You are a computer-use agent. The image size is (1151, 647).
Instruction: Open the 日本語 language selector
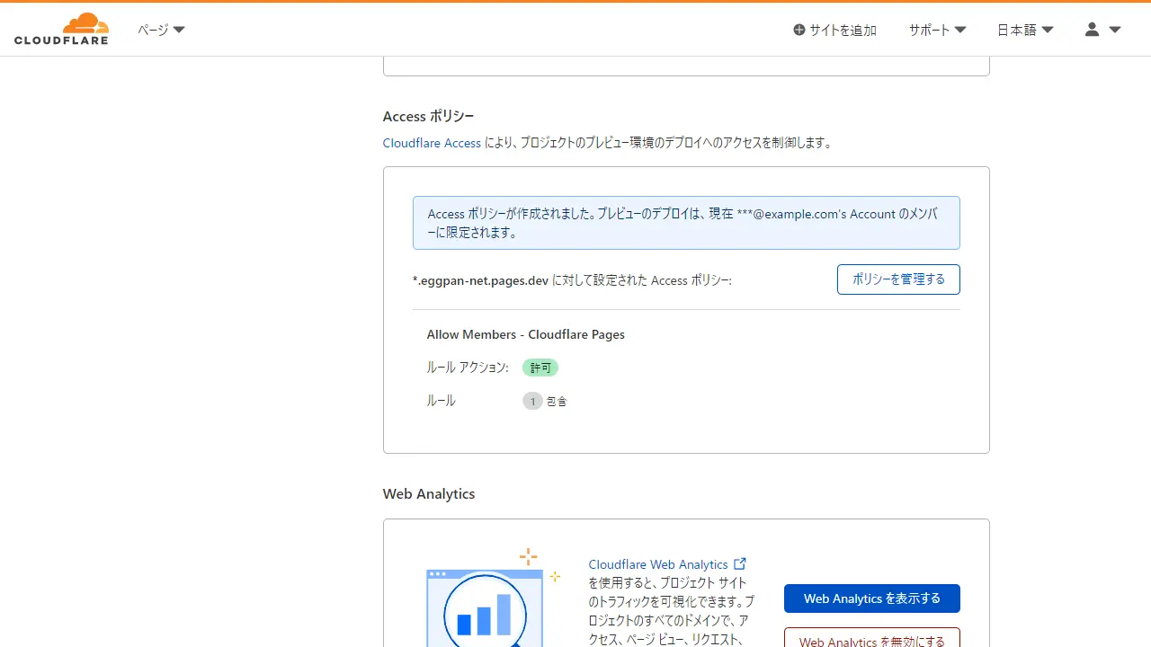point(1025,30)
